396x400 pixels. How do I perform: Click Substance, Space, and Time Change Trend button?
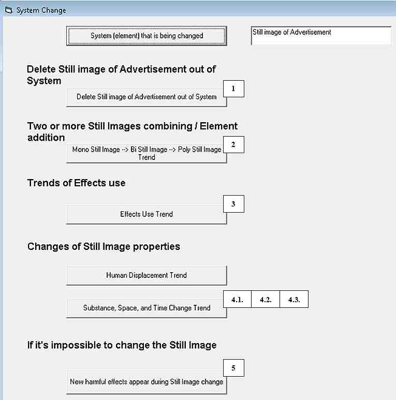point(146,308)
